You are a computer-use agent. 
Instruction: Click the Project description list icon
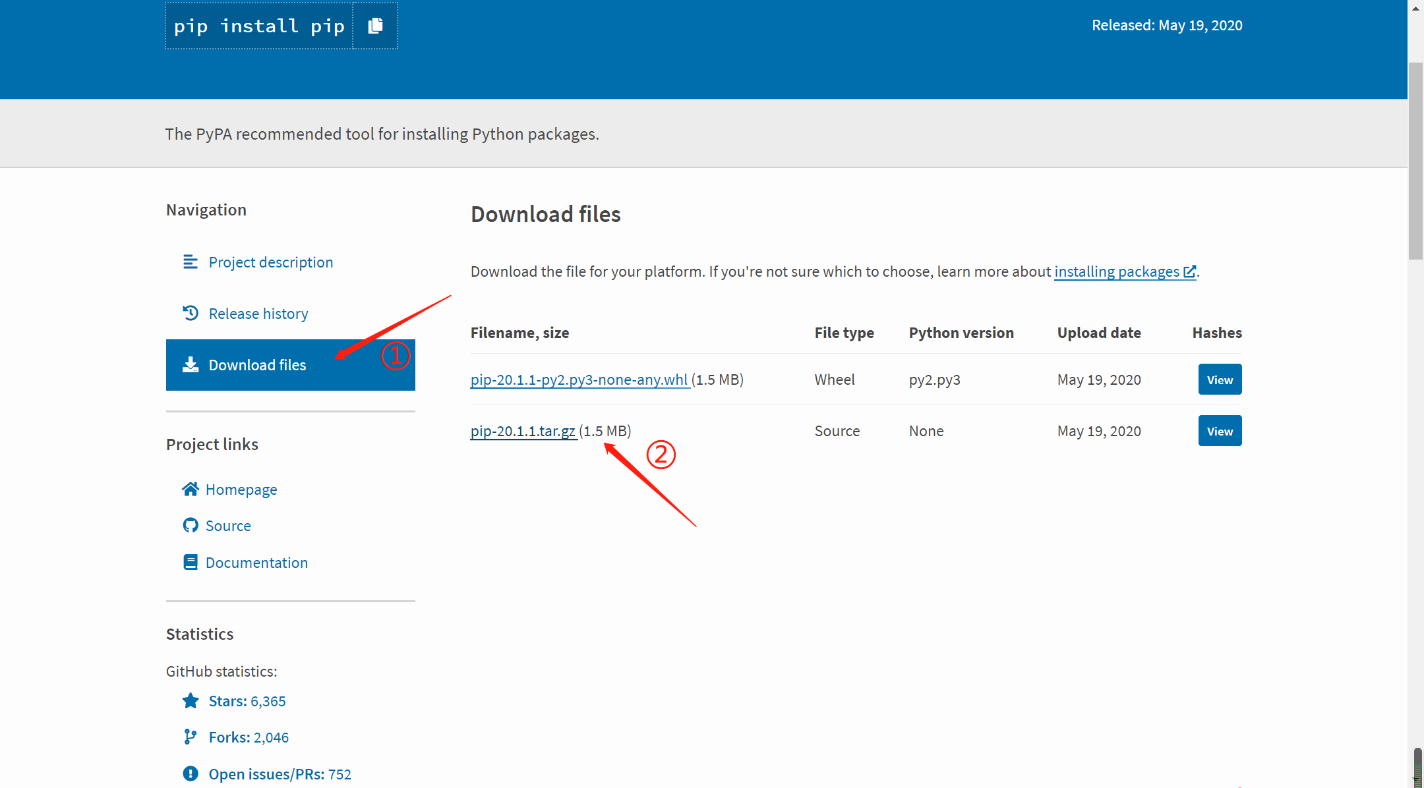point(190,262)
